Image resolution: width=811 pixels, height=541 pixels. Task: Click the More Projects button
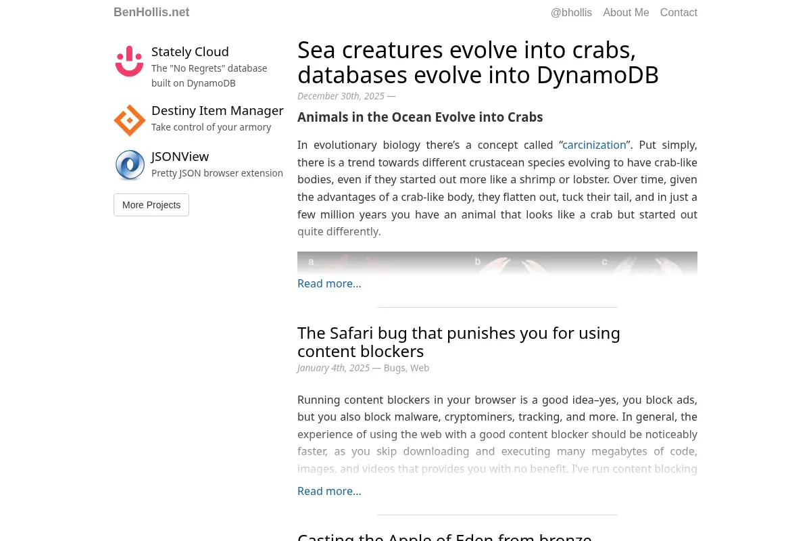151,205
